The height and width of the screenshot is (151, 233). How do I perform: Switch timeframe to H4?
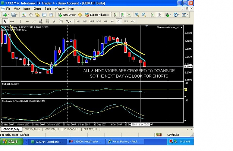pyautogui.click(x=112, y=21)
